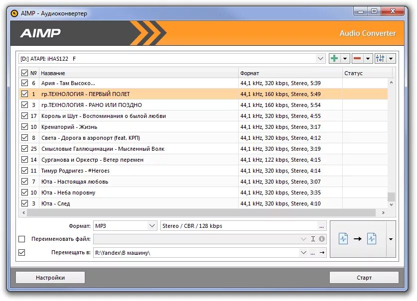Viewport: 417px width, 301px height.
Task: Click scroll right arrow of track list
Action: pos(383,212)
